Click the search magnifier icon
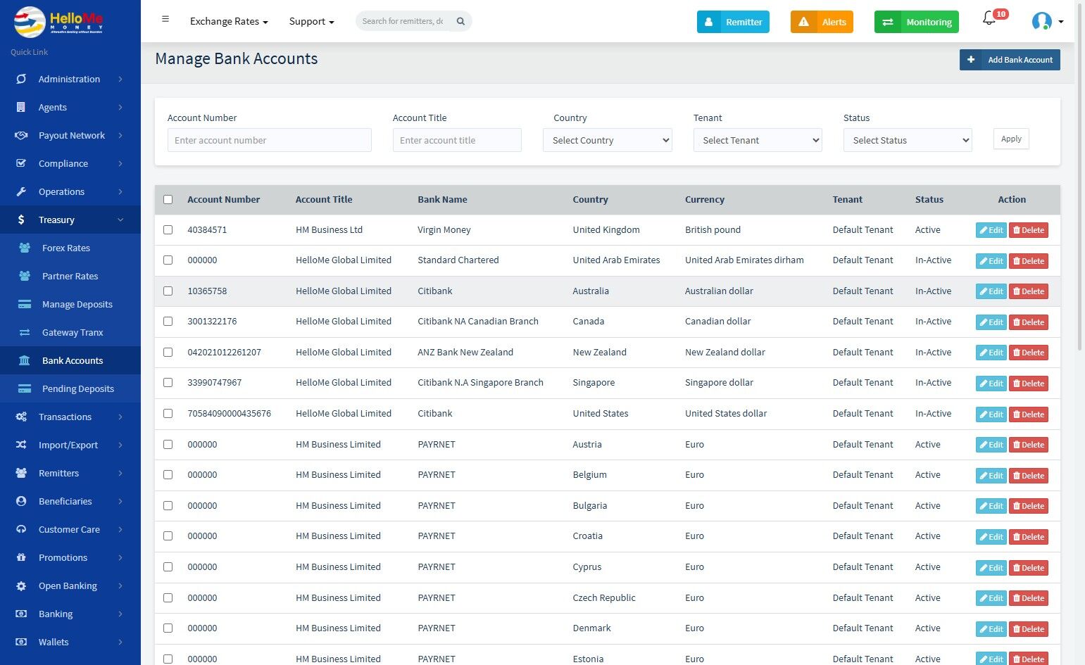 pos(460,21)
